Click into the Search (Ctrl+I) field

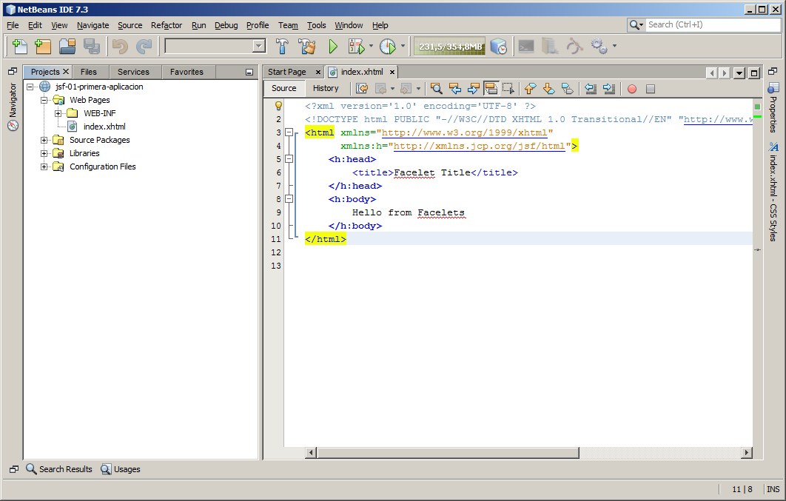713,24
